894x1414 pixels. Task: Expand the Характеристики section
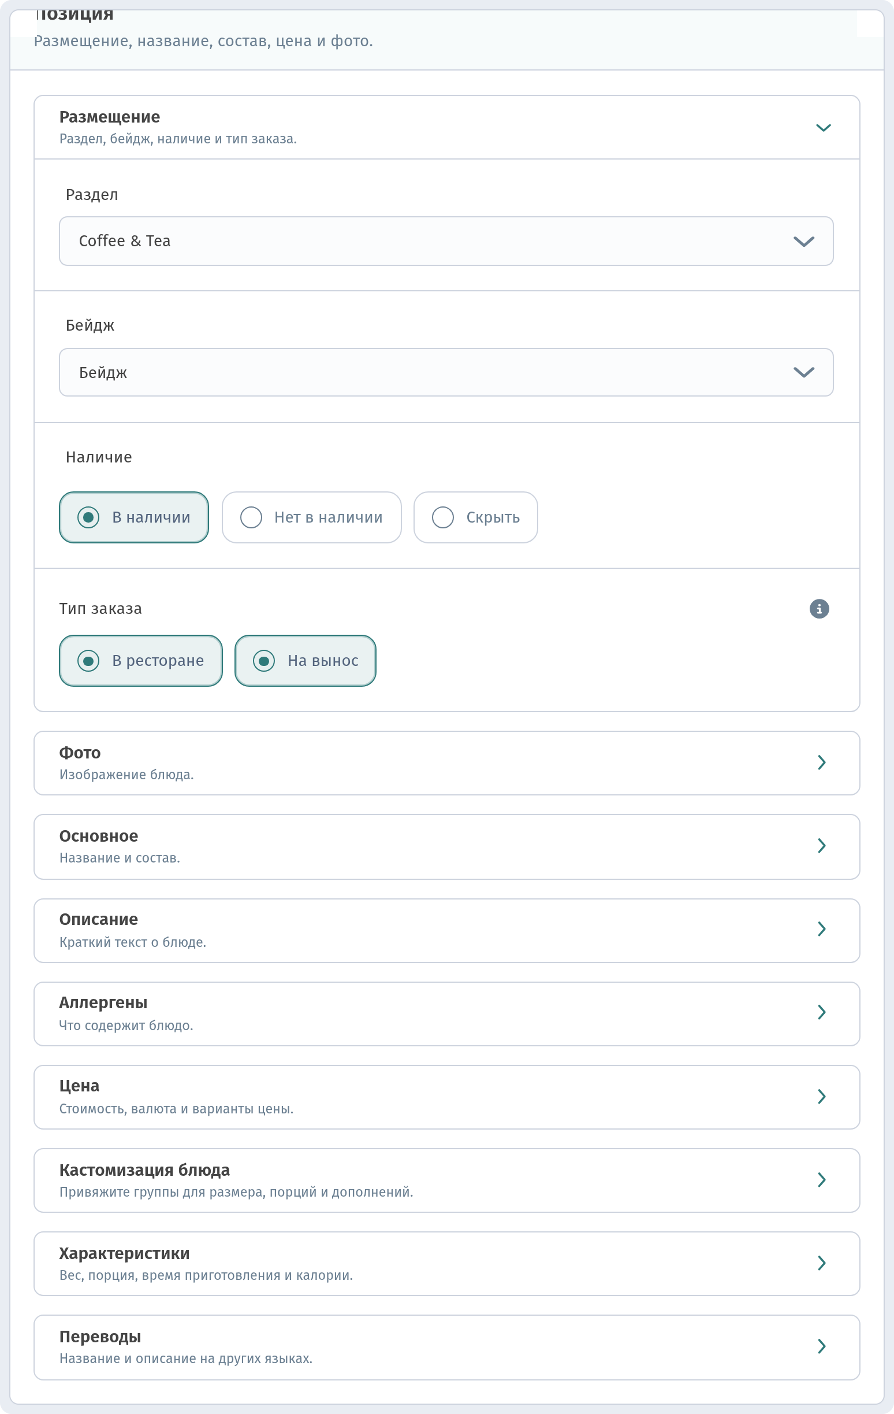click(x=447, y=1264)
